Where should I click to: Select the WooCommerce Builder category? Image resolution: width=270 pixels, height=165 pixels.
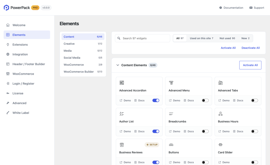83,72
